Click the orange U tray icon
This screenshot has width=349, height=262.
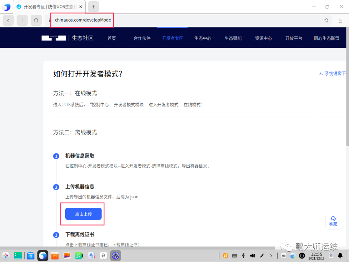click(225, 256)
